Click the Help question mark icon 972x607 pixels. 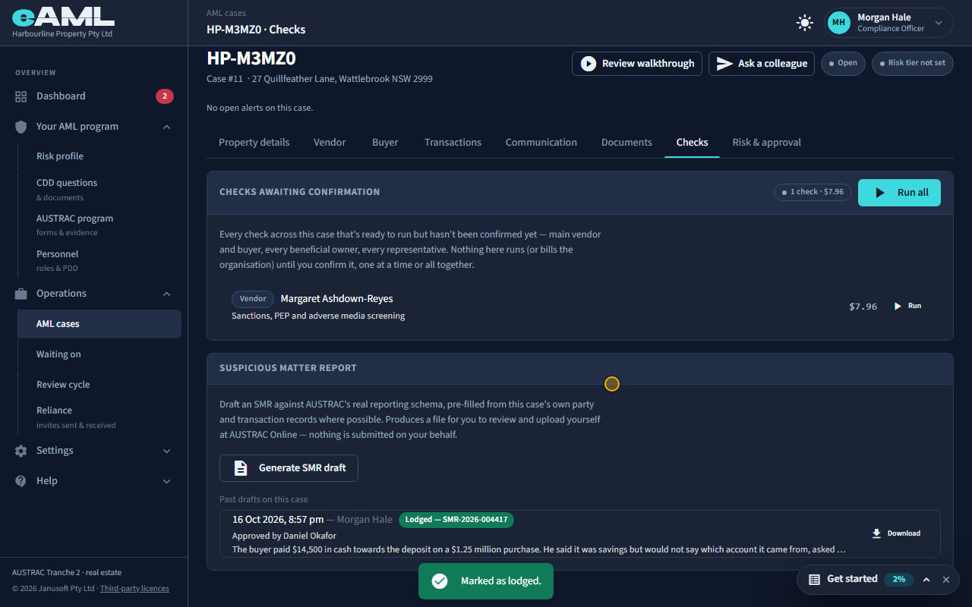[x=21, y=481]
